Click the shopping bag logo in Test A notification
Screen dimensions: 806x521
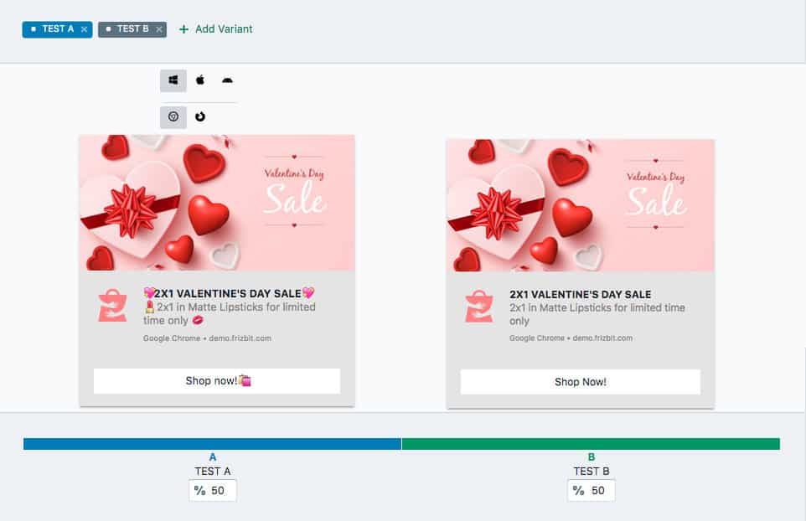pyautogui.click(x=112, y=305)
